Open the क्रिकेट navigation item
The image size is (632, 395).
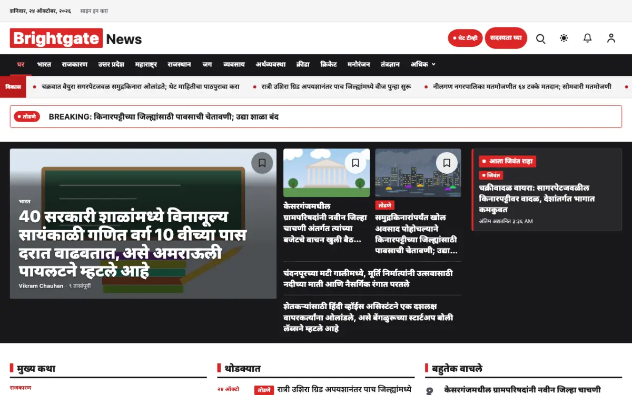[x=329, y=64]
